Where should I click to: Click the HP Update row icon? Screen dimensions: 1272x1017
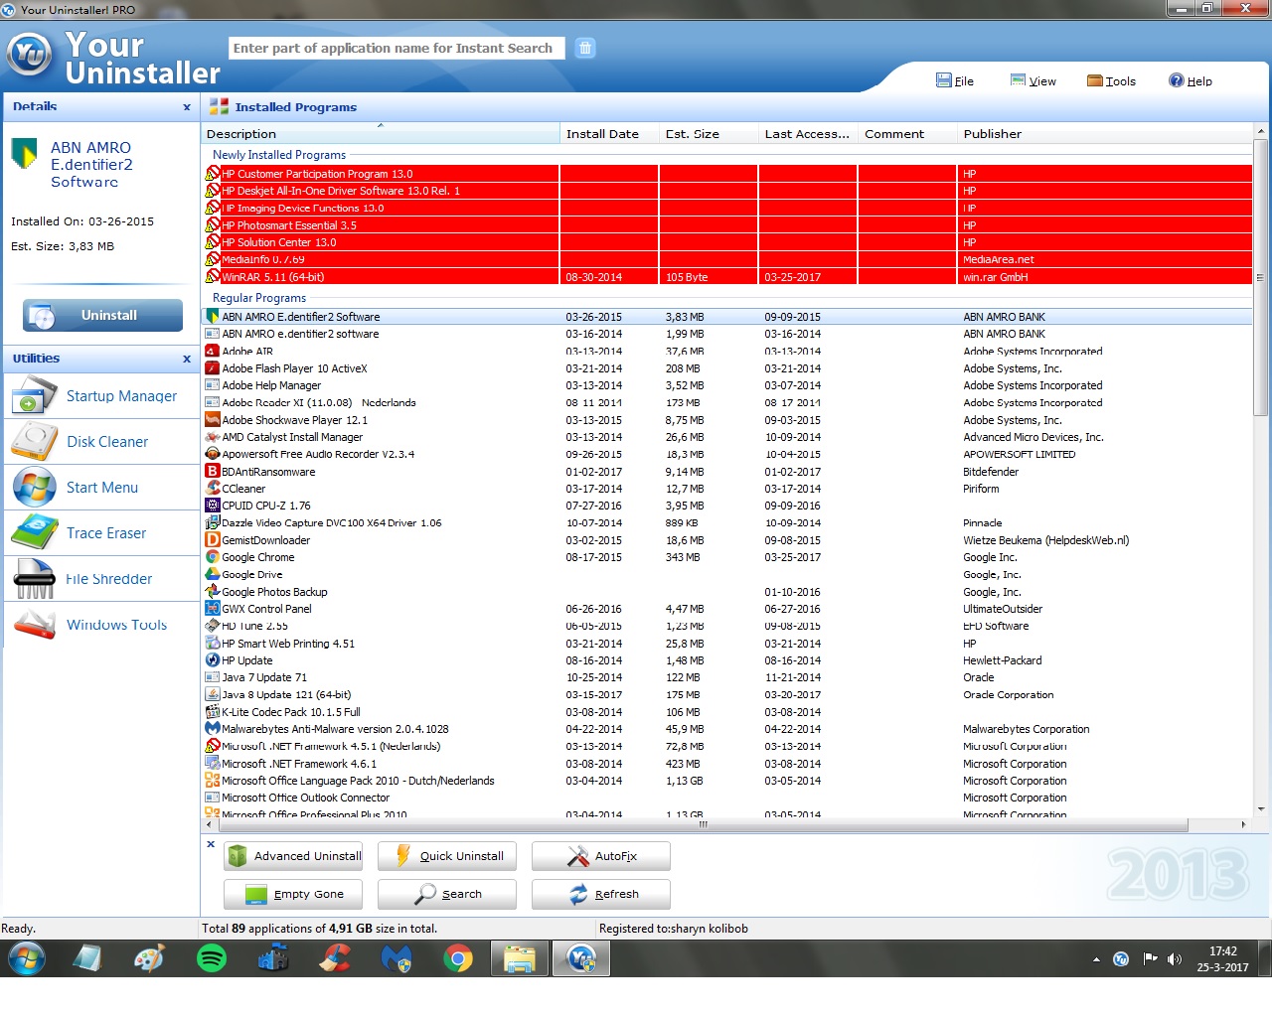pyautogui.click(x=213, y=660)
